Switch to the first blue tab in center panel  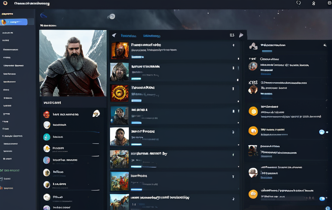[128, 36]
